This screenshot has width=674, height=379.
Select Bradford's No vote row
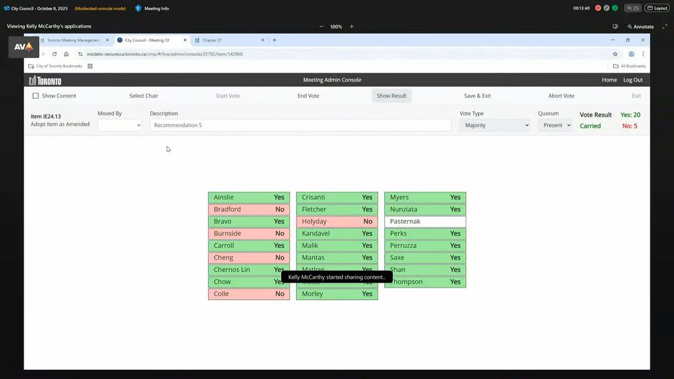[x=249, y=209]
